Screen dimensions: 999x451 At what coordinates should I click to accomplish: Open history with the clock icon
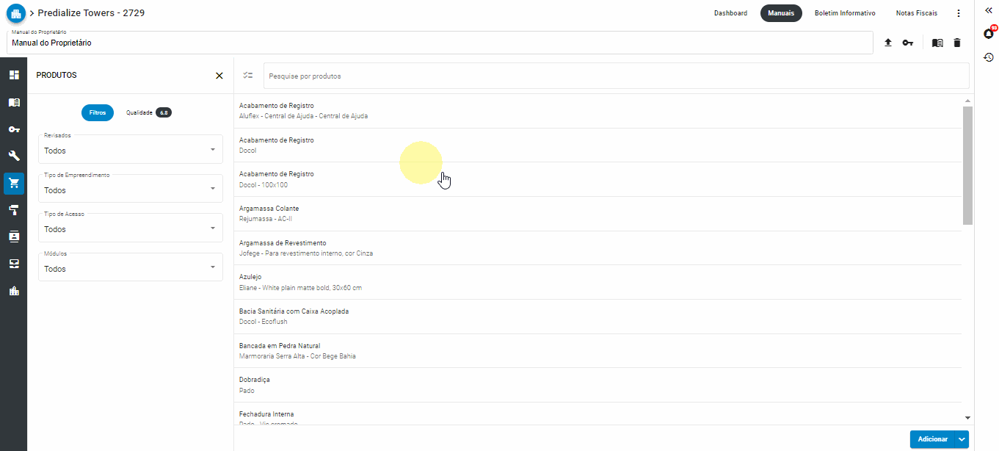coord(988,56)
